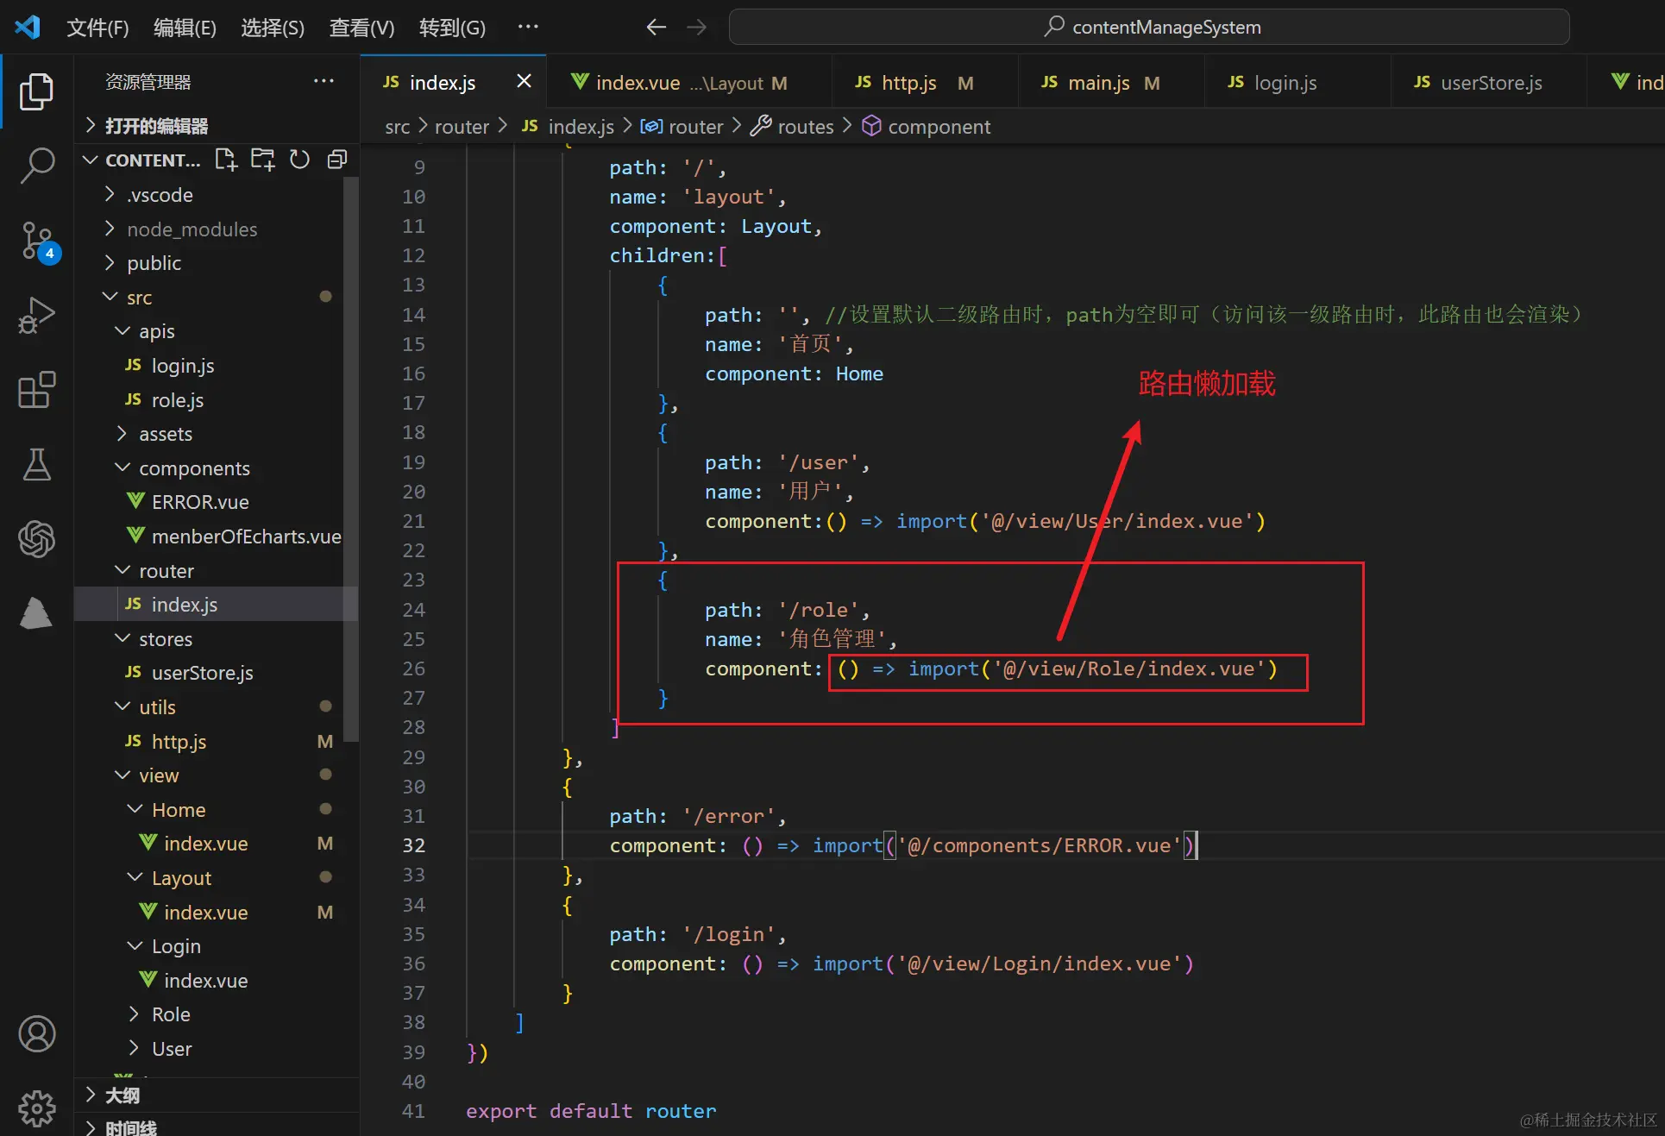Screen dimensions: 1665x1136
Task: Refresh the explorer file tree
Action: (x=299, y=160)
